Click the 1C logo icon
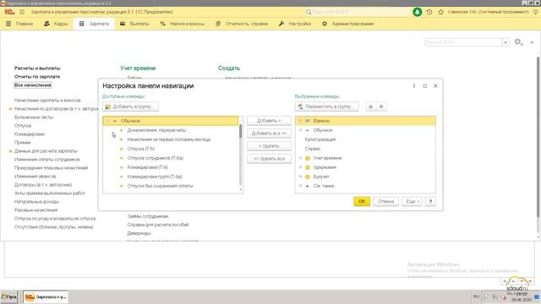This screenshot has width=541, height=304. 9,12
